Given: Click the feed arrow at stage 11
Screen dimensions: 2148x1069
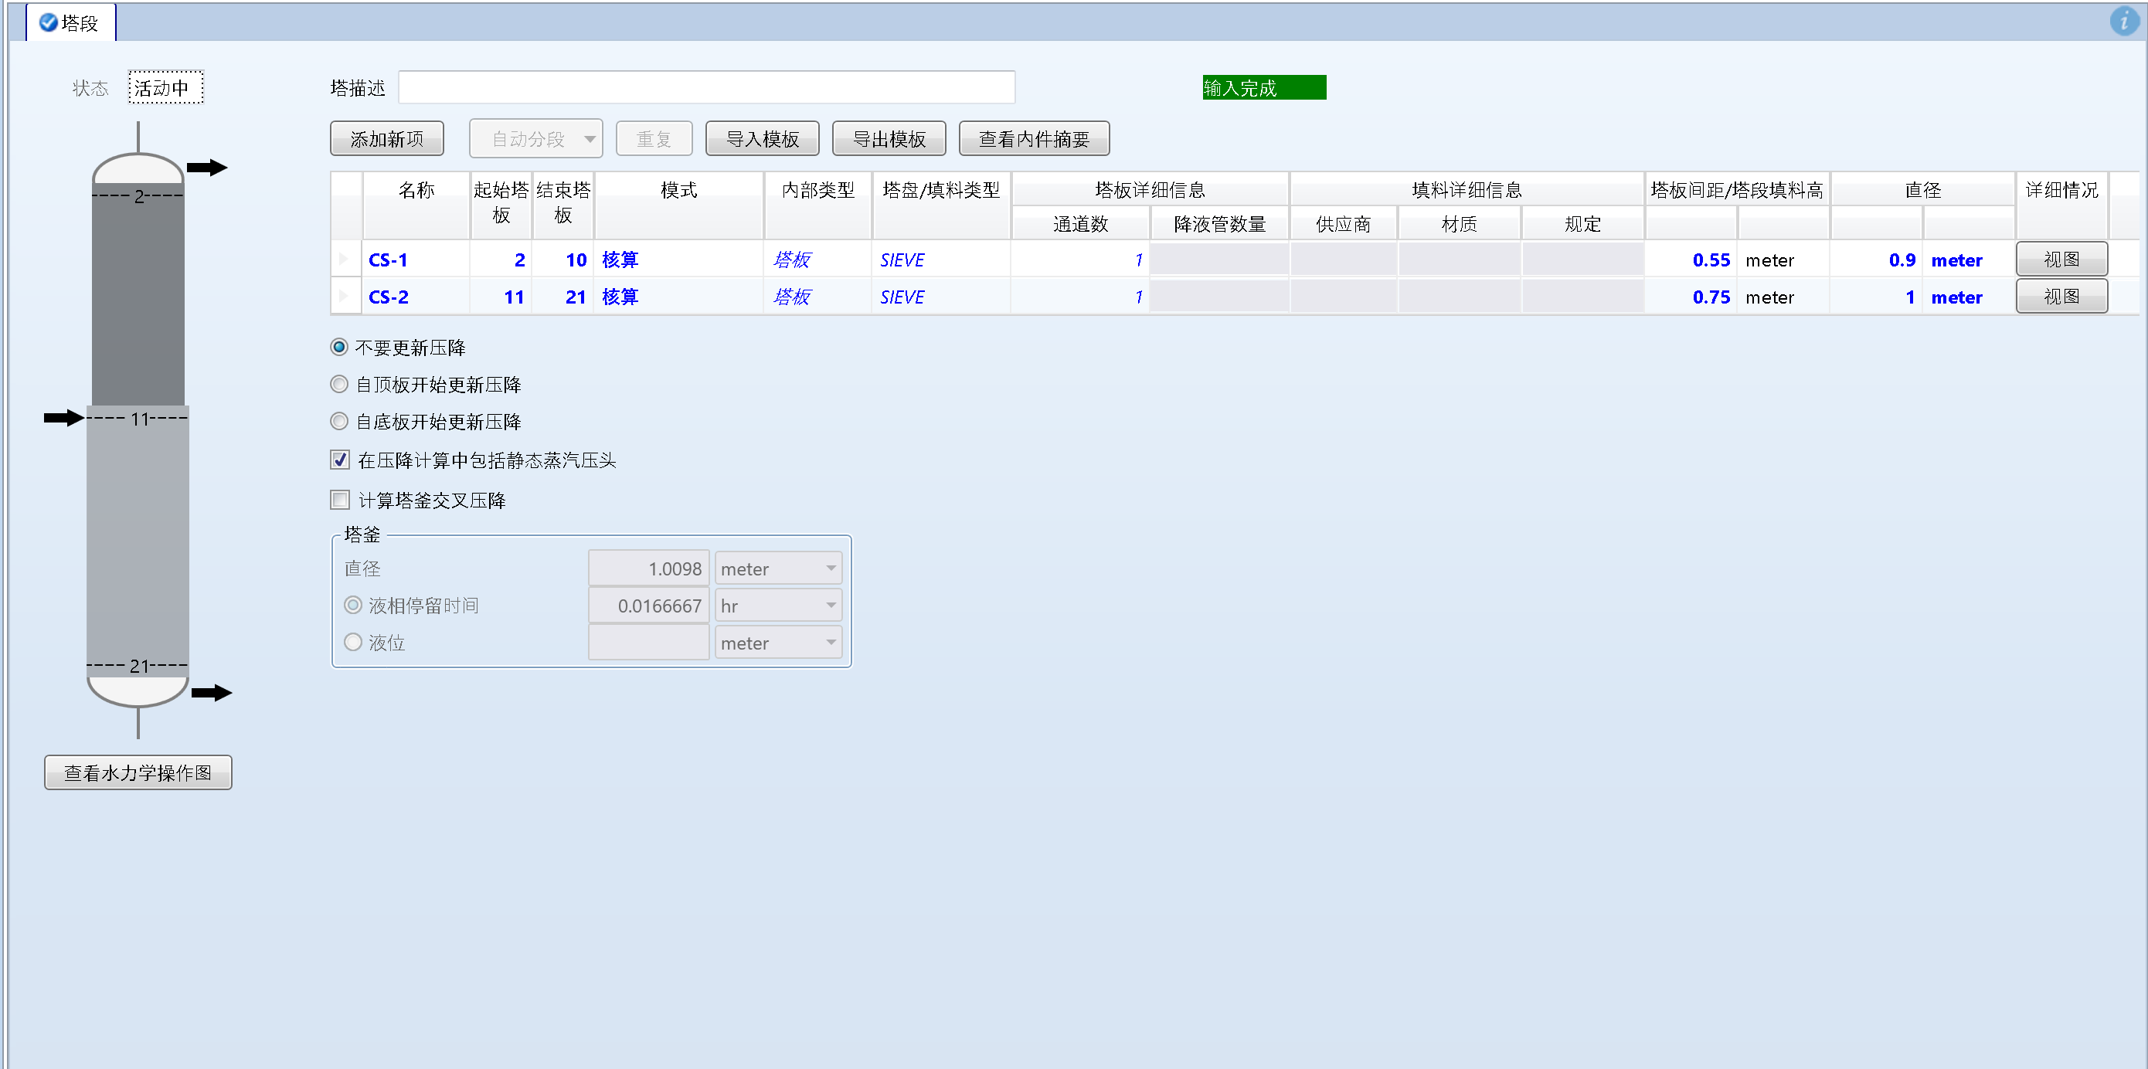Looking at the screenshot, I should pos(63,417).
